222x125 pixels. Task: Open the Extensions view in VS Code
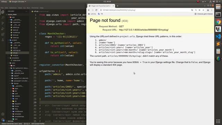[3, 34]
